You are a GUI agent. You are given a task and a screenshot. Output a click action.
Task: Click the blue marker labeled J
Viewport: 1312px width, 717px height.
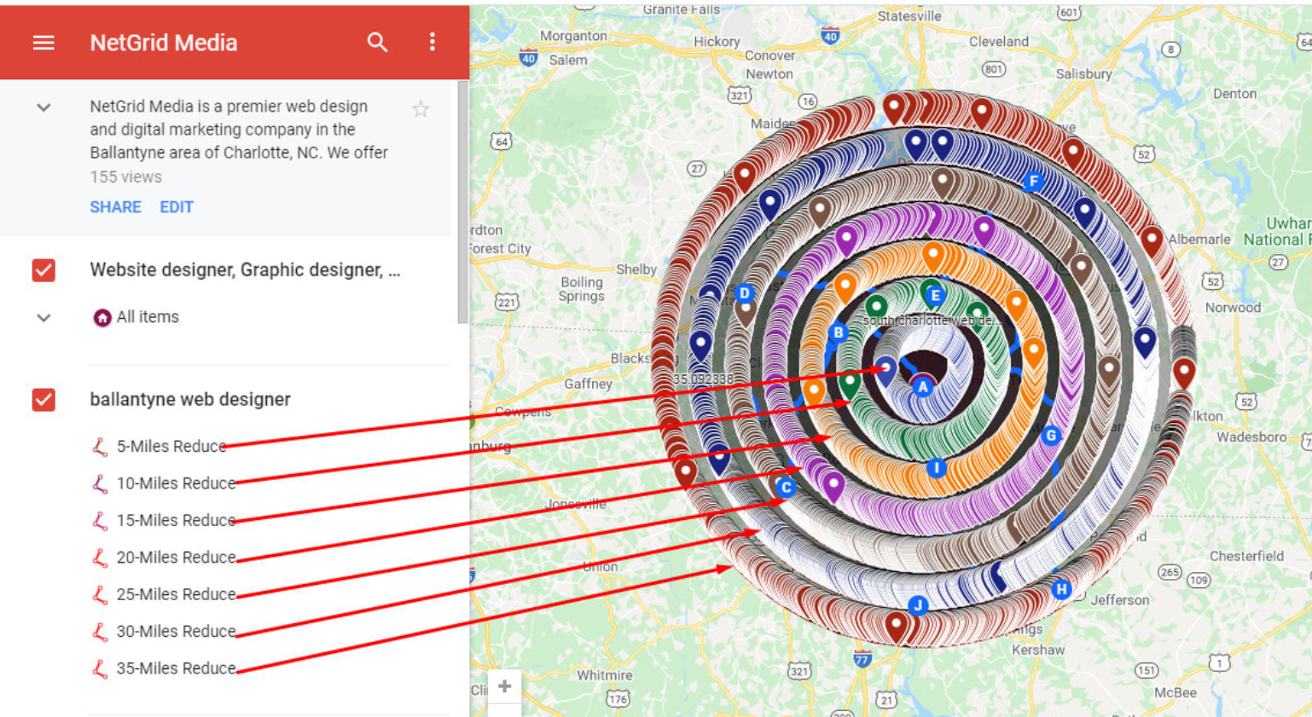[918, 606]
